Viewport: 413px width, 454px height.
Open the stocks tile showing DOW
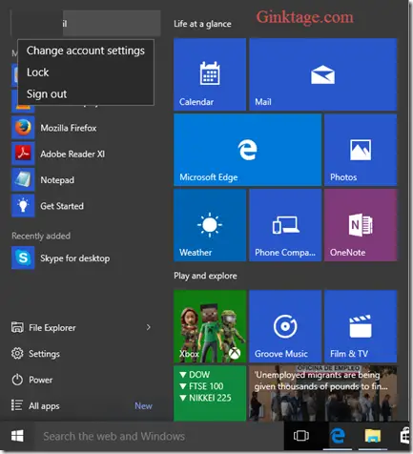[210, 393]
